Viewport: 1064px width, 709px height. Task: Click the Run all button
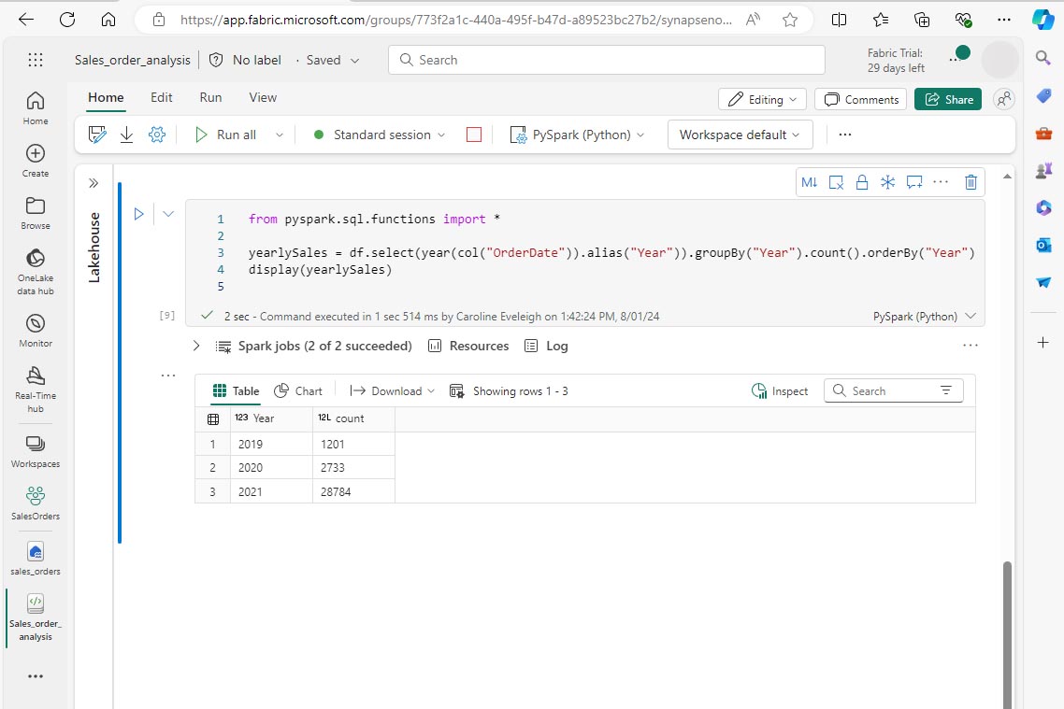point(226,135)
